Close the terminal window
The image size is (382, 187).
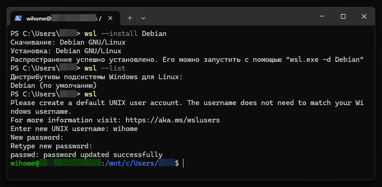coord(364,16)
